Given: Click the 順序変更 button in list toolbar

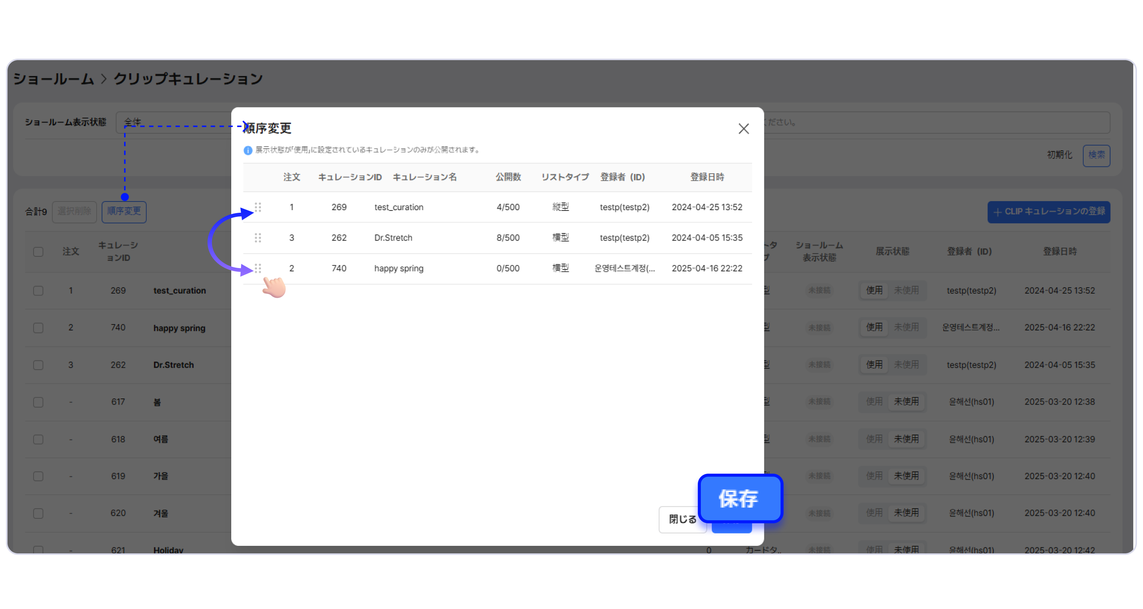Looking at the screenshot, I should click(124, 212).
